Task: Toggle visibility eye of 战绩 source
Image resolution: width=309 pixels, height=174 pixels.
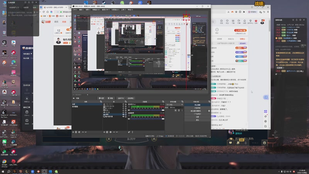Action: click(123, 114)
